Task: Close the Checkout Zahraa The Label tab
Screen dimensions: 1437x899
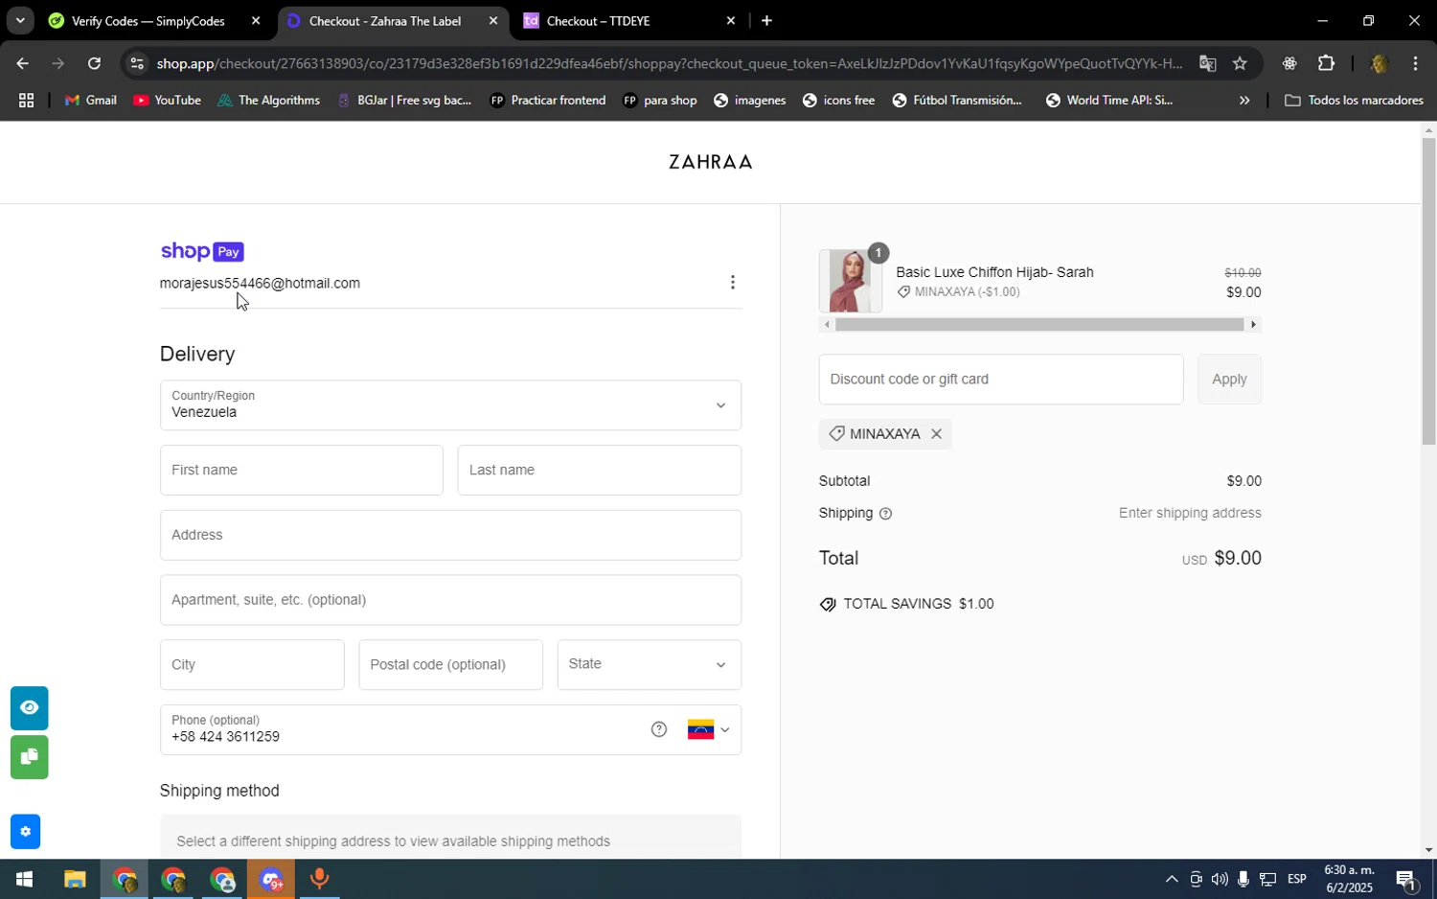Action: click(x=493, y=21)
